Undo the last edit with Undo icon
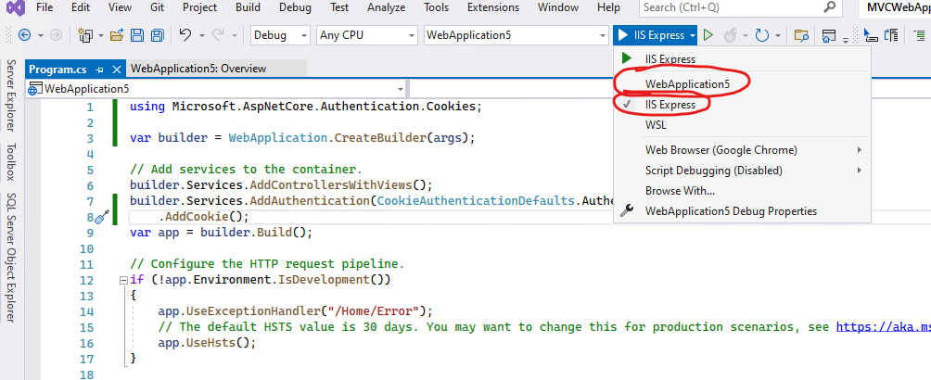The height and width of the screenshot is (380, 931). [x=185, y=35]
